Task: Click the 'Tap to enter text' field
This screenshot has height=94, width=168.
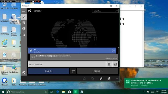Action: coord(67,64)
